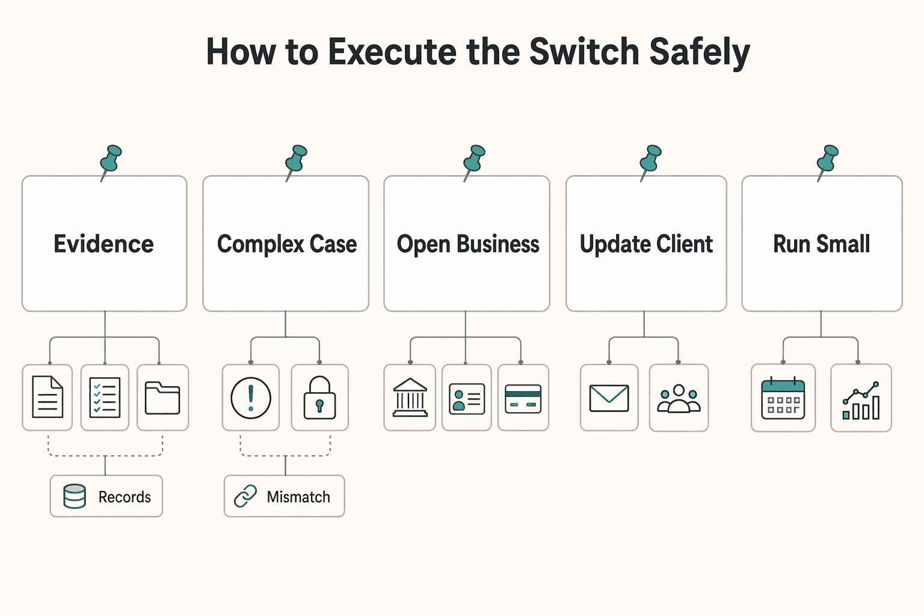Click the title How to Execute the Switch Safely
Image resolution: width=924 pixels, height=616 pixels.
pos(478,52)
